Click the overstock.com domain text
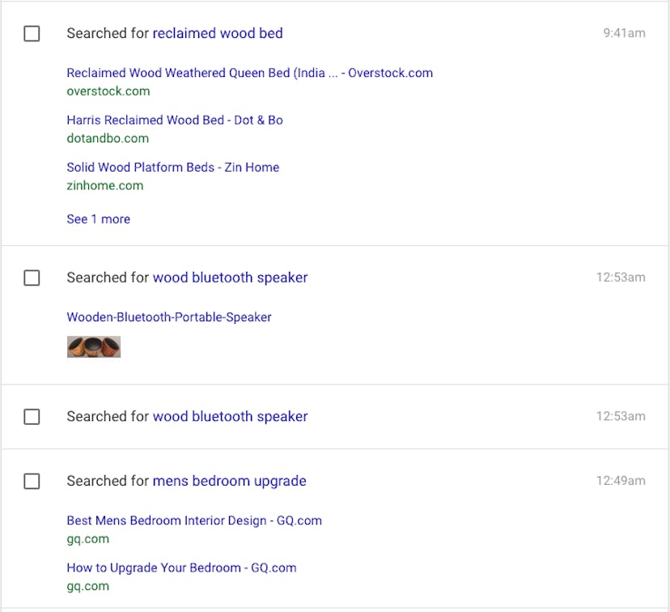670x612 pixels. 108,91
